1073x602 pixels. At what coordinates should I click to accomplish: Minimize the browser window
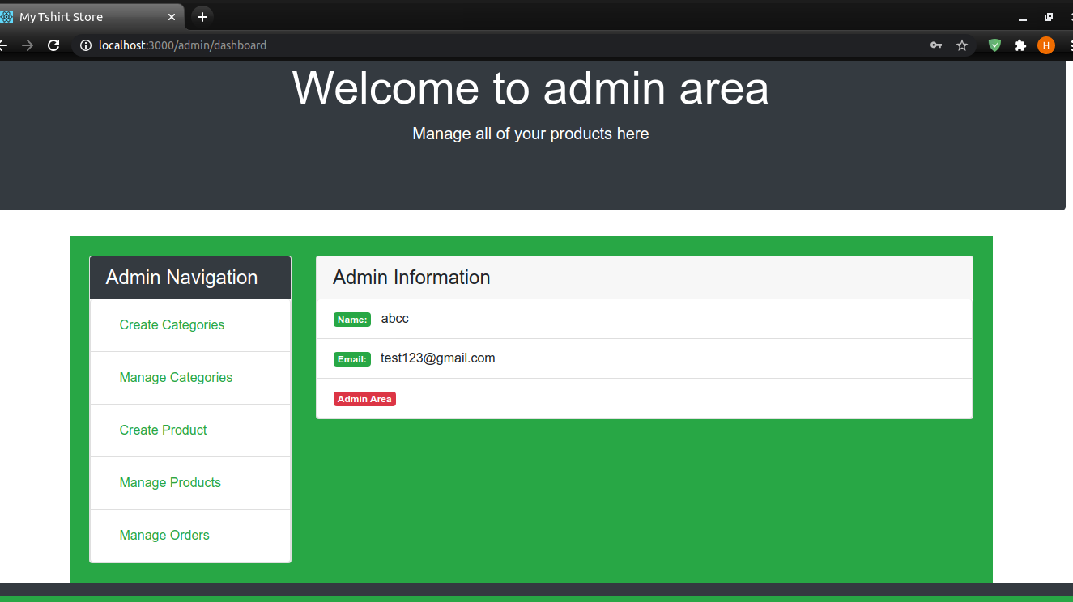[x=1023, y=17]
